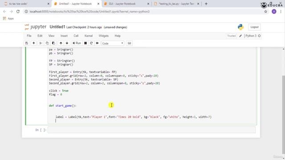Rename the notebook title Untitled1
Image resolution: width=285 pixels, height=160 pixels.
pyautogui.click(x=57, y=27)
